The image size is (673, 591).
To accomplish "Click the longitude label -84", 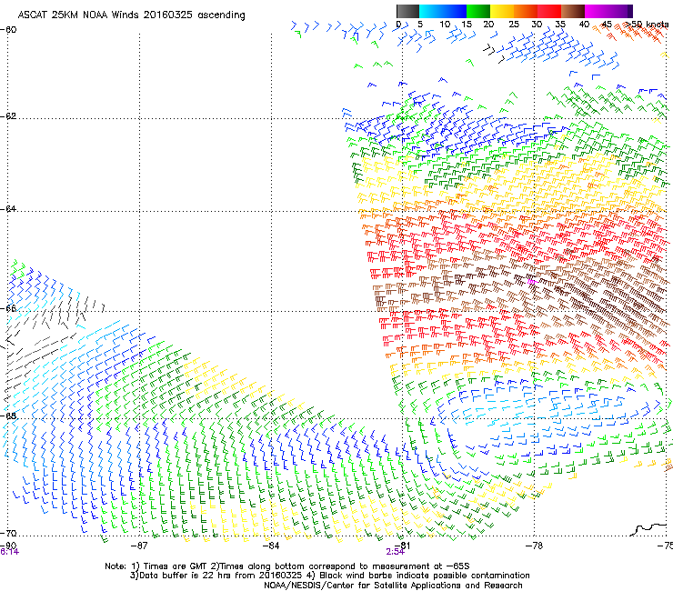I will click(271, 546).
